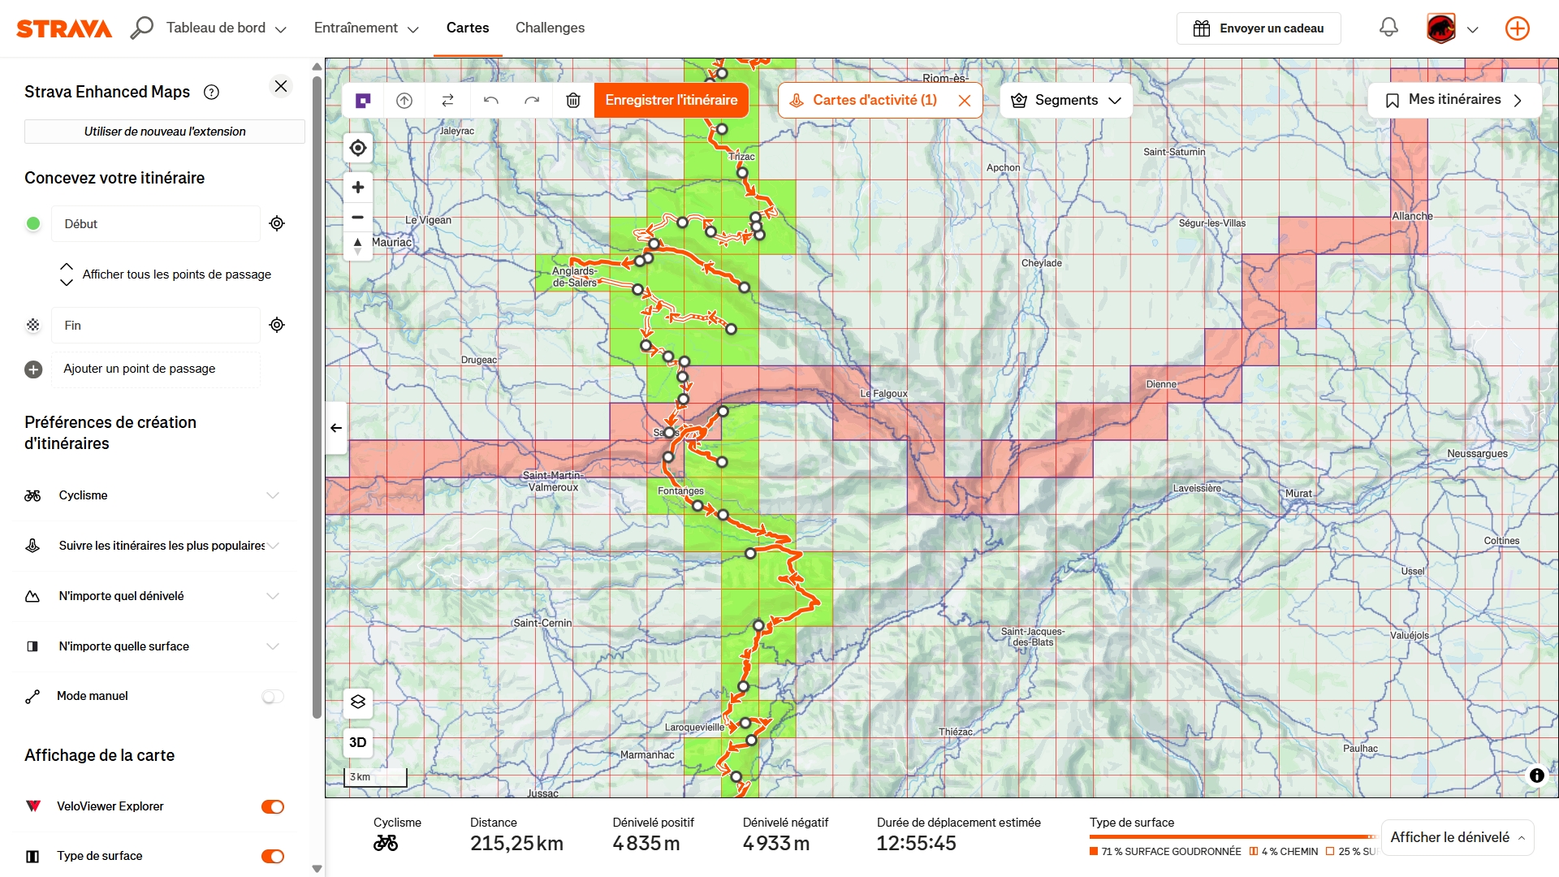Screen dimensions: 1559x877
Task: Reverse route direction with the swap arrows icon
Action: (x=447, y=101)
